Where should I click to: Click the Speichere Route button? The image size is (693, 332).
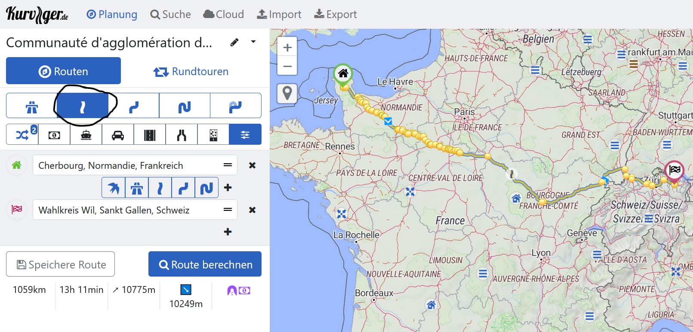click(60, 264)
